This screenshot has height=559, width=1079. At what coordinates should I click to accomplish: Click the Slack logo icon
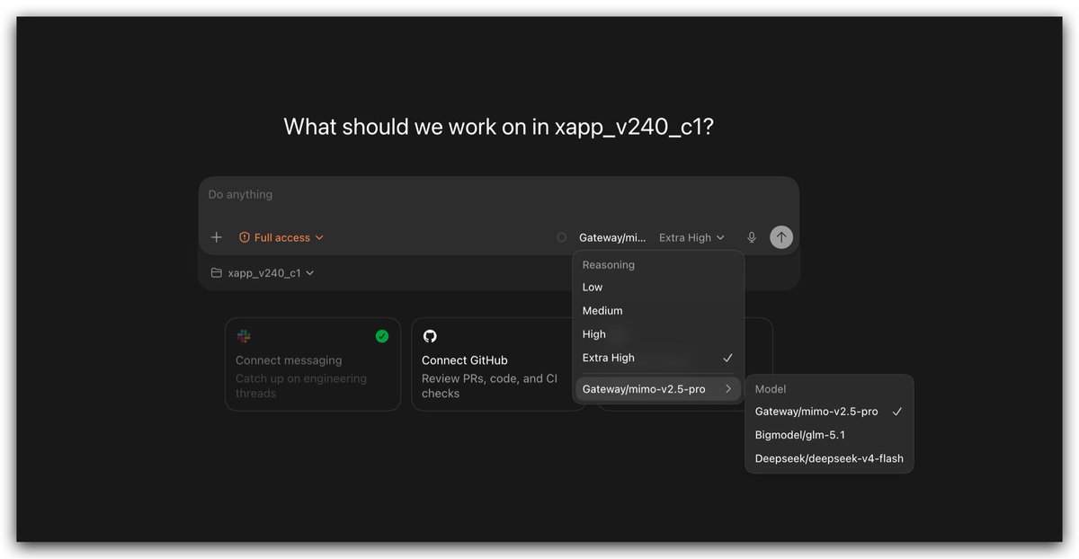pyautogui.click(x=244, y=336)
